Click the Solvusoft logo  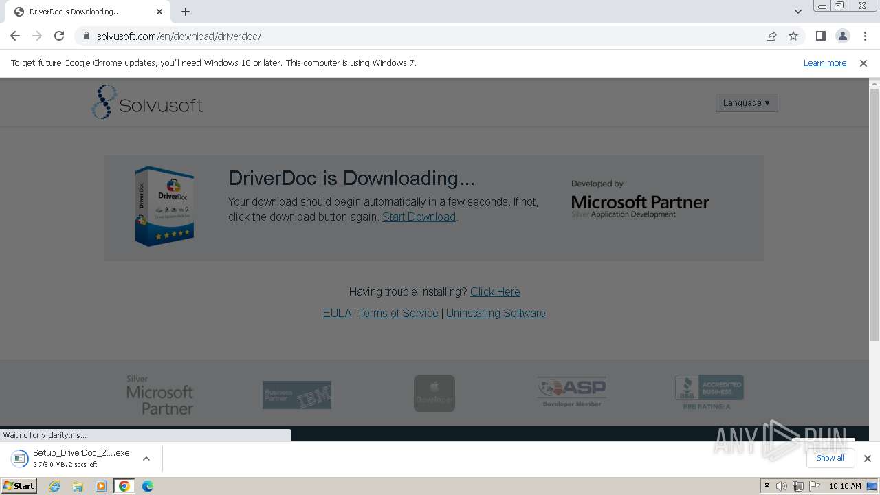tap(147, 102)
